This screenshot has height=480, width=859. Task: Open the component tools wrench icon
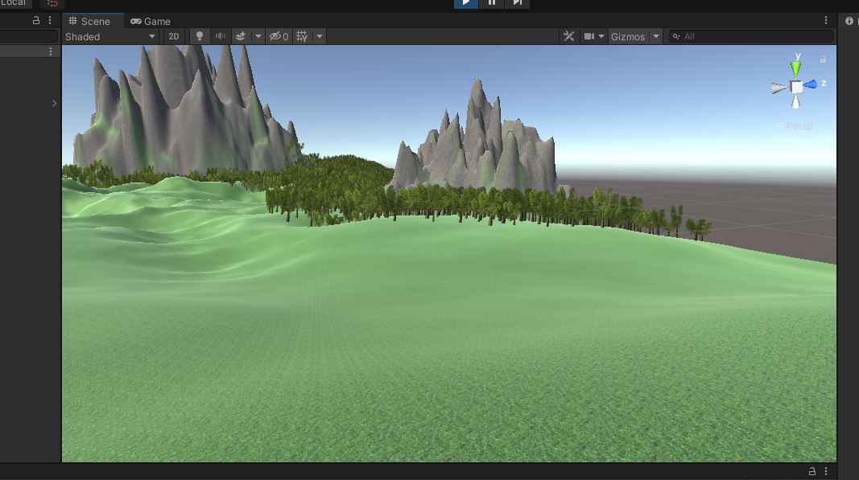[568, 36]
